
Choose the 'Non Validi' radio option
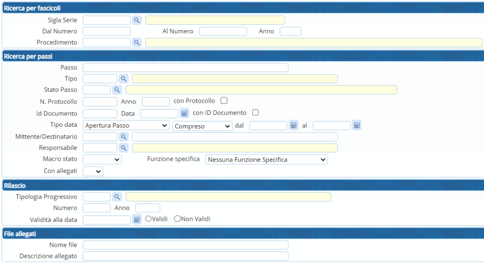point(177,219)
